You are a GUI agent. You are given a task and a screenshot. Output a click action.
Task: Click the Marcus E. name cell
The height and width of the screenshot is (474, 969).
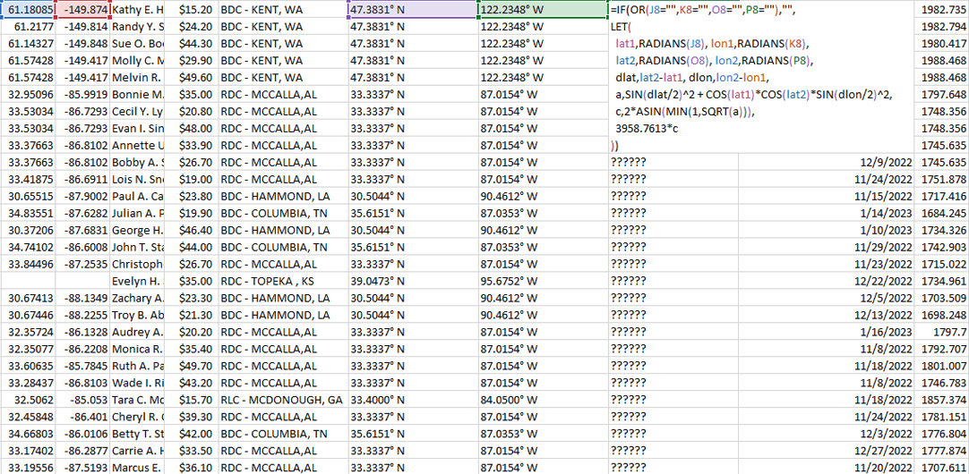pyautogui.click(x=138, y=468)
